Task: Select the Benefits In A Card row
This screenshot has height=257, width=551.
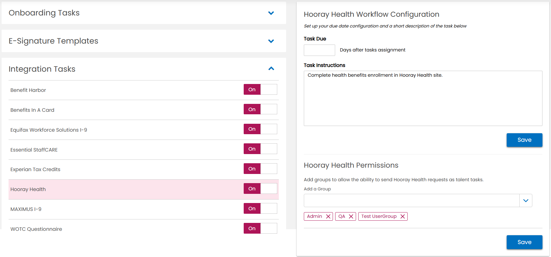Action: (x=143, y=110)
